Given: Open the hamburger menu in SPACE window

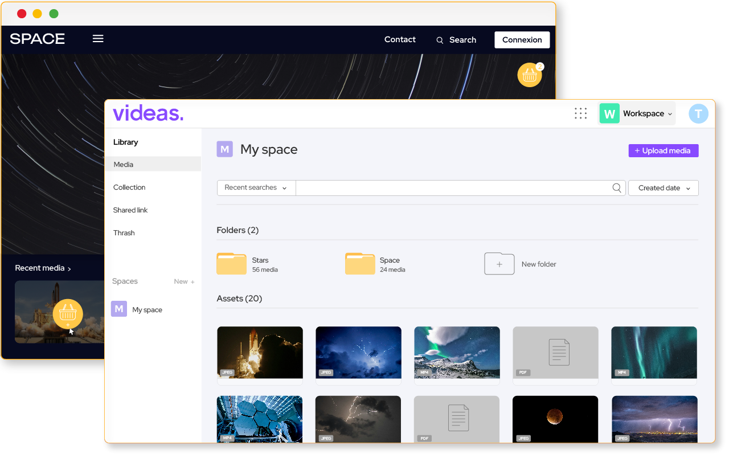Looking at the screenshot, I should (x=98, y=39).
